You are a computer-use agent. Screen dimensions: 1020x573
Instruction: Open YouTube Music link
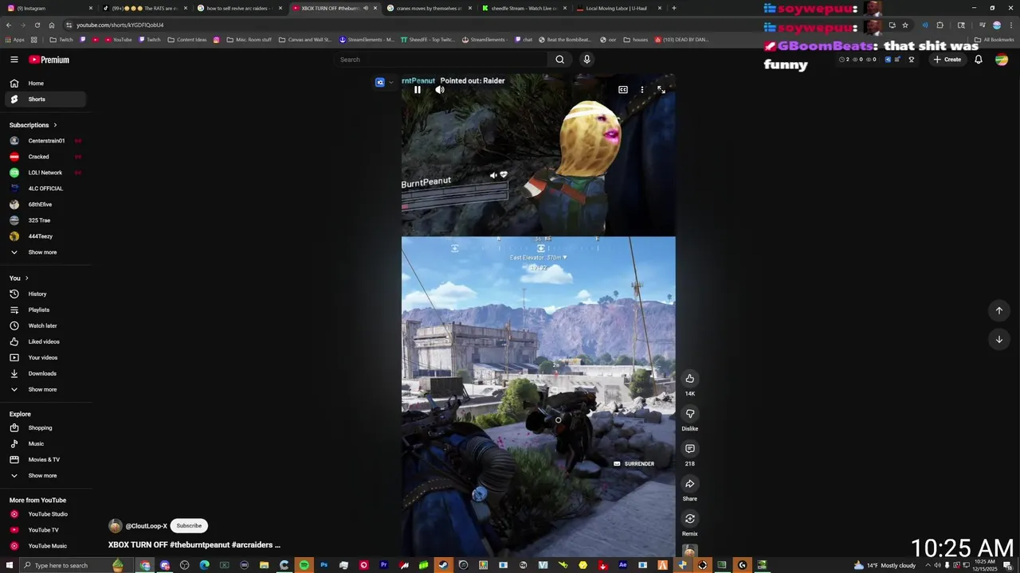(x=46, y=546)
